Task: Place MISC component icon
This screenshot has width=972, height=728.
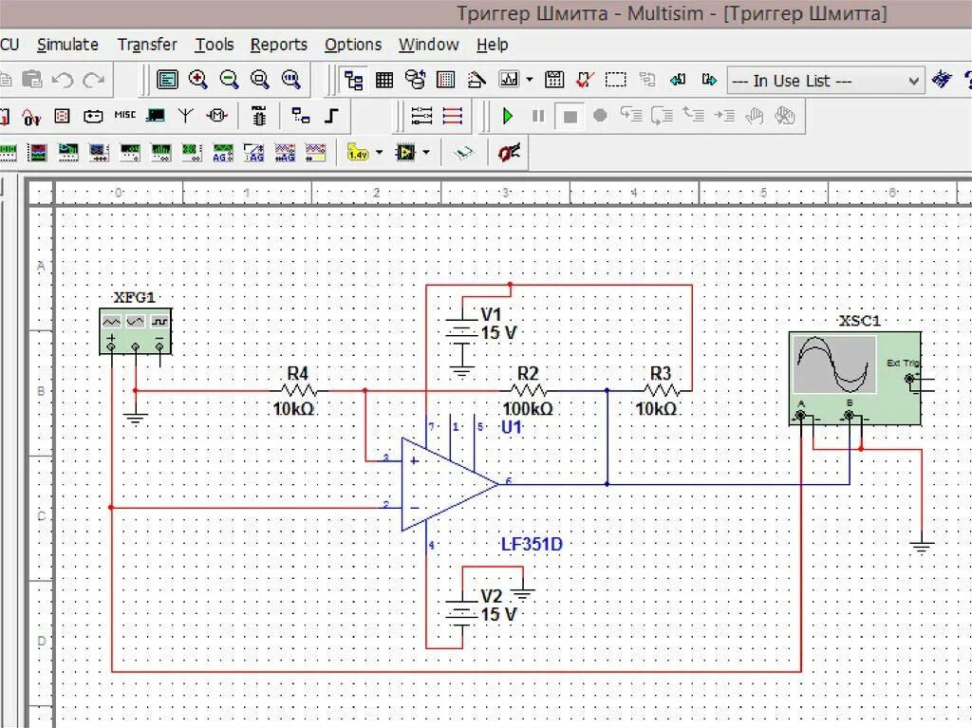Action: 124,115
